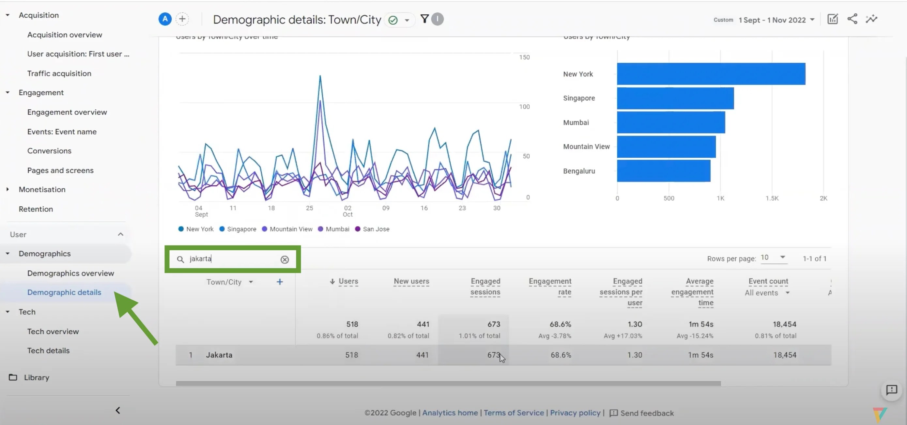Customize the current report

(x=832, y=19)
